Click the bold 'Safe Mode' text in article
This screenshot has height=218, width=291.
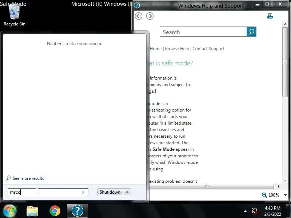coord(163,149)
